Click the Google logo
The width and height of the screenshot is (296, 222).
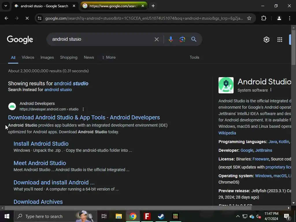[20, 40]
